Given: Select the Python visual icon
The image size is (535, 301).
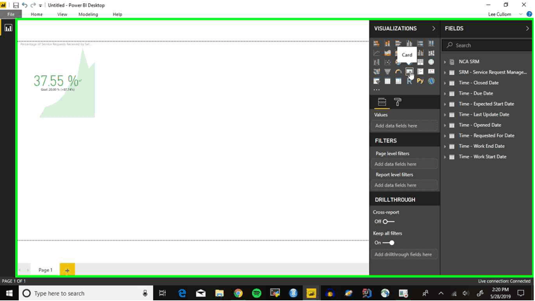Looking at the screenshot, I should [420, 81].
